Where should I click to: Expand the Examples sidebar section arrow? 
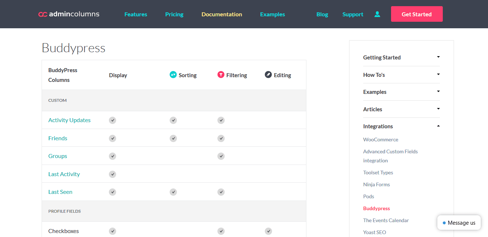[438, 91]
